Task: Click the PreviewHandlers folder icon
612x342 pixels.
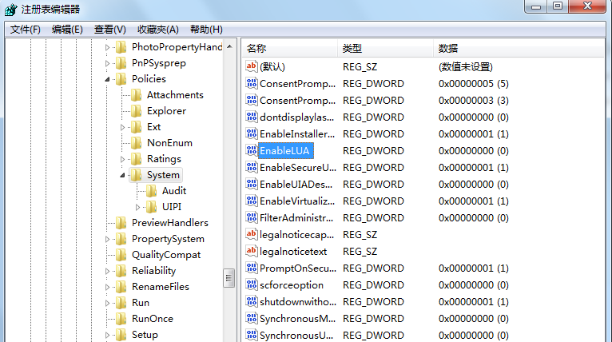Action: pos(121,223)
